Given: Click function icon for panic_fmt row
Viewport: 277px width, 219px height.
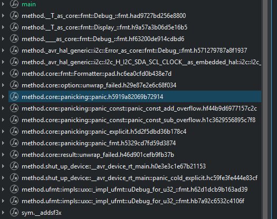Looking at the screenshot, I should click(x=14, y=143).
